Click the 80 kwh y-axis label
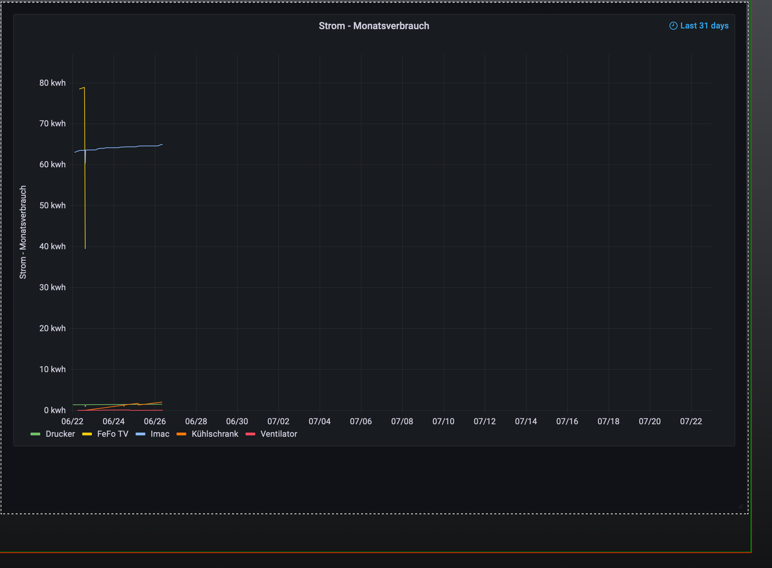772x568 pixels. (52, 83)
